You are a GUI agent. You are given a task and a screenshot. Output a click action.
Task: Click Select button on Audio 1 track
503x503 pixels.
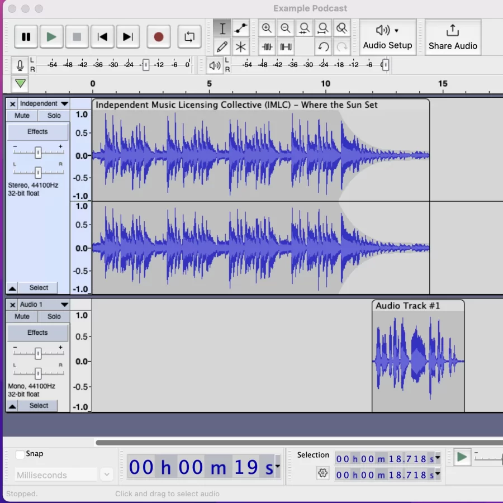pos(39,406)
